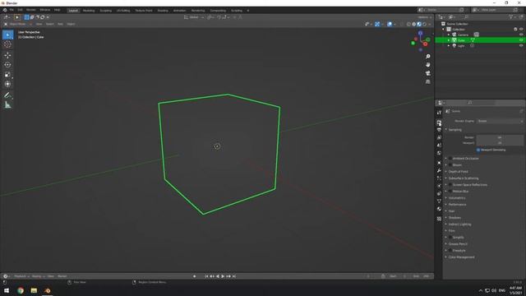Open the Material properties tab

click(439, 209)
